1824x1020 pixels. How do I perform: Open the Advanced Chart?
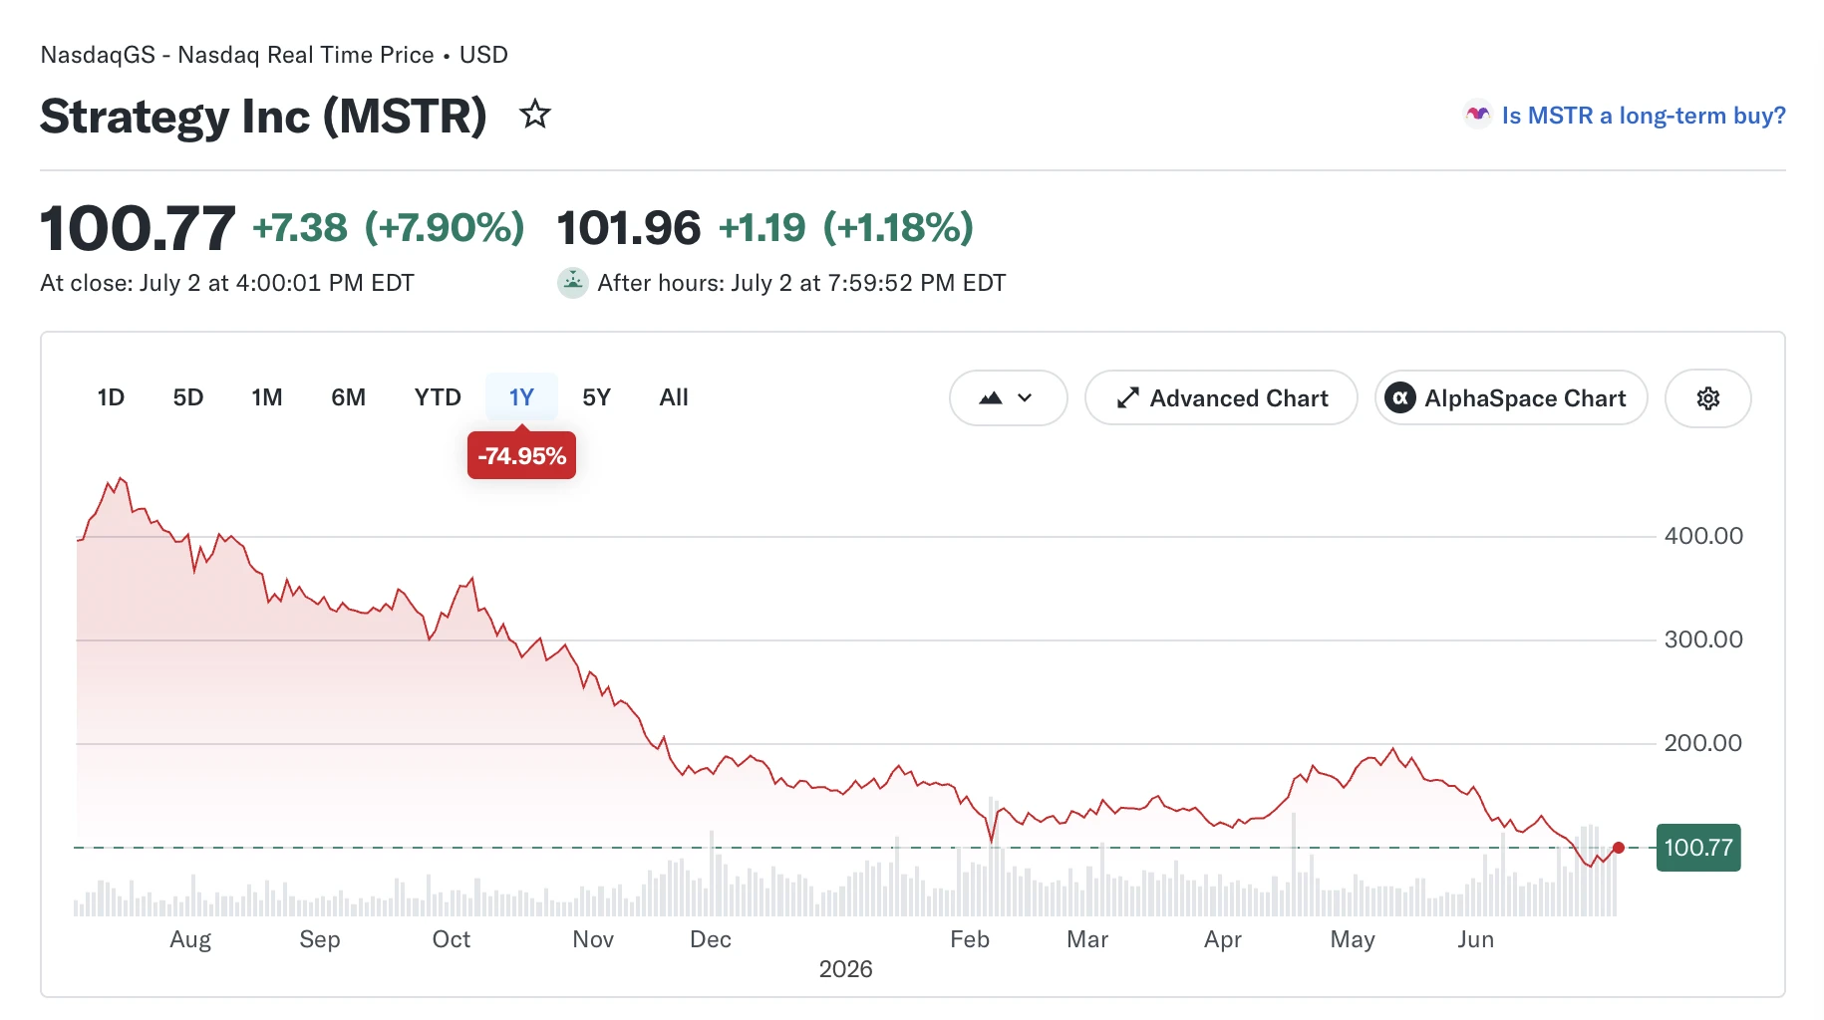(x=1221, y=398)
